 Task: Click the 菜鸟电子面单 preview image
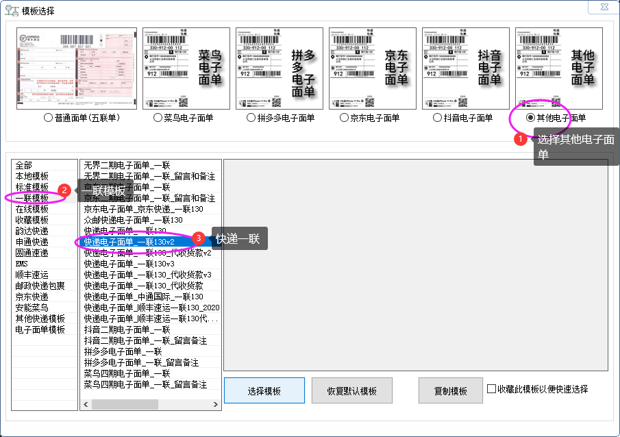186,68
